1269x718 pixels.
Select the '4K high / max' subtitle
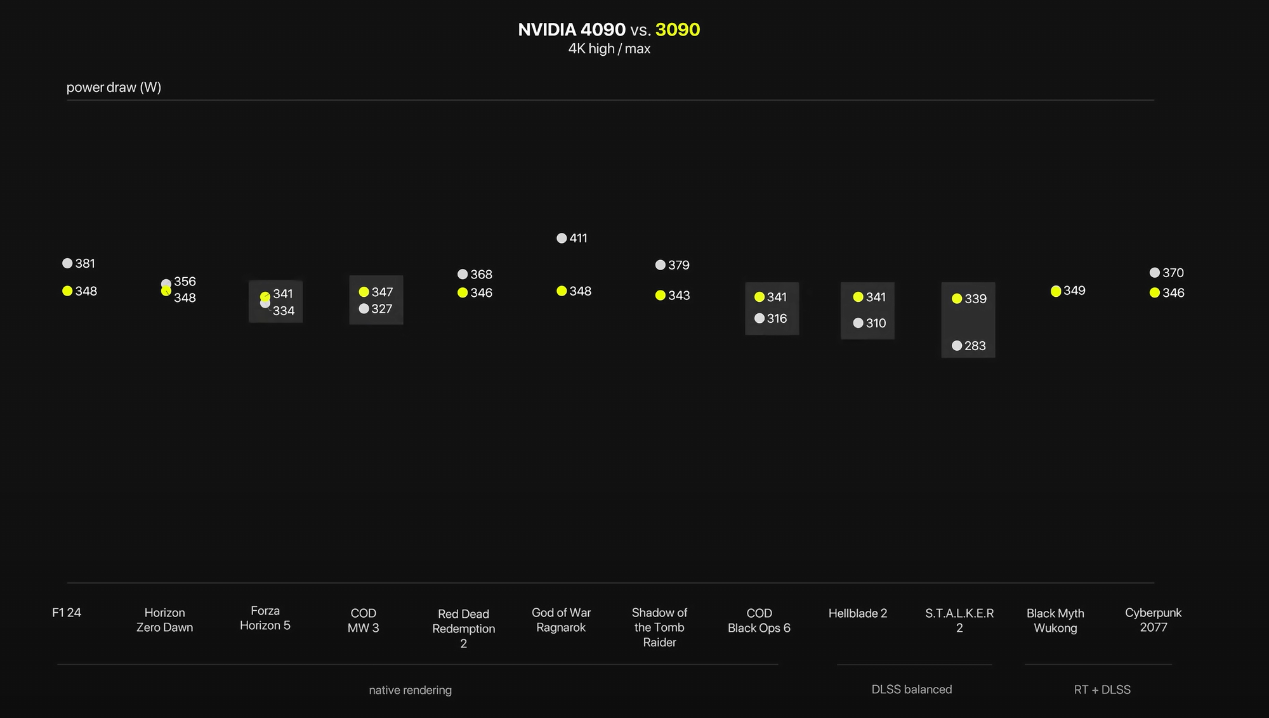coord(609,49)
